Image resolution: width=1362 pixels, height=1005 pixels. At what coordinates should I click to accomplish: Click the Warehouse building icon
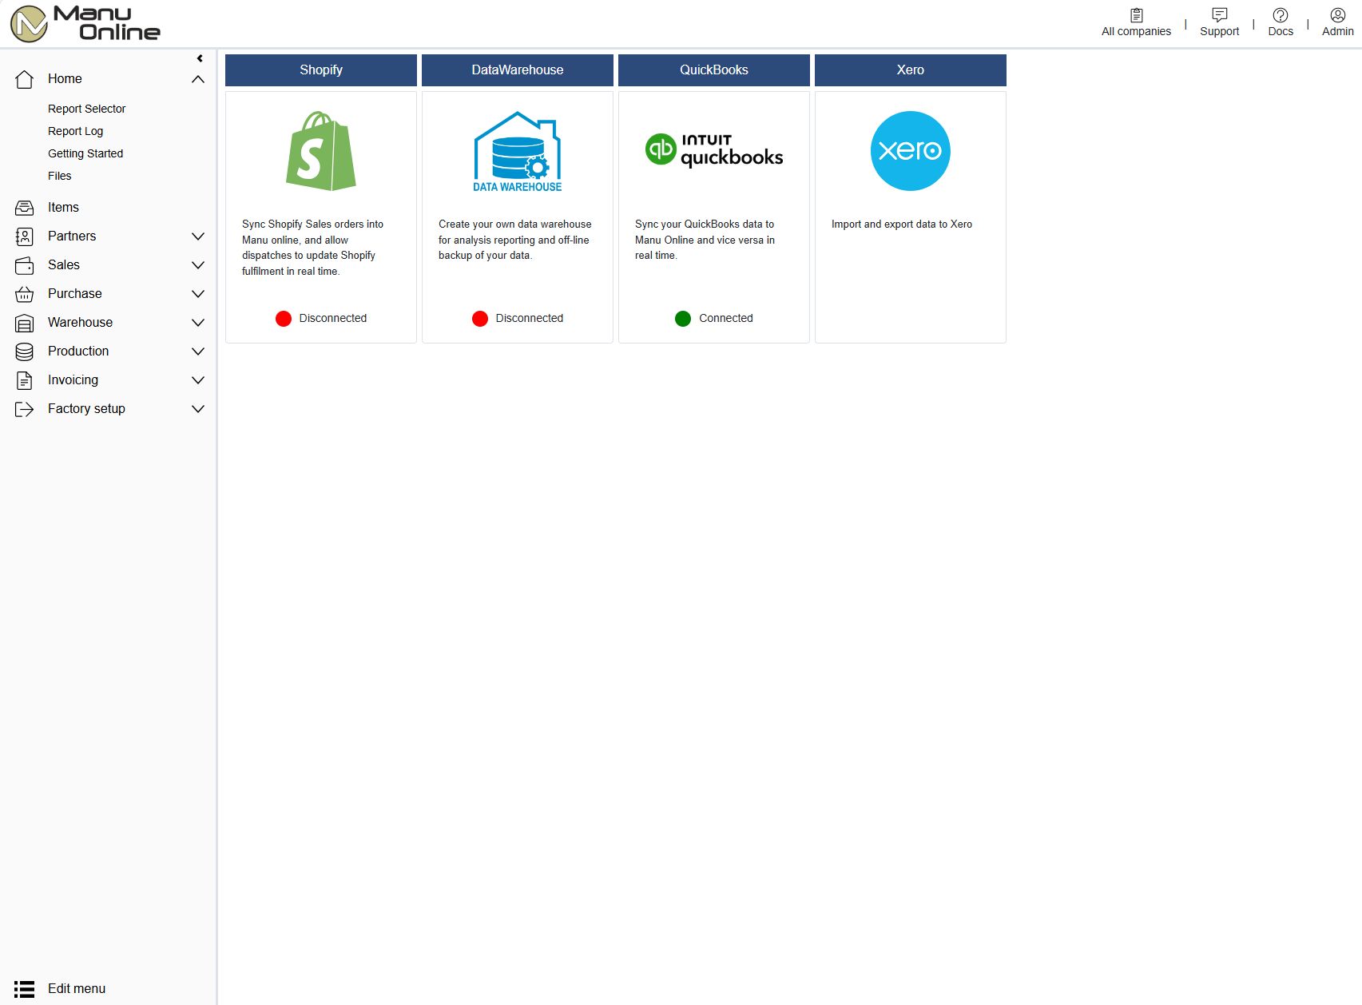[25, 323]
